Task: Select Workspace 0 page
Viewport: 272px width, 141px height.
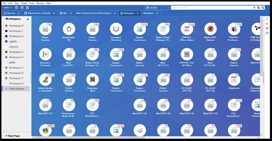Action: click(16, 26)
